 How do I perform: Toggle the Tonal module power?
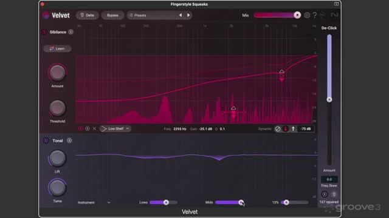[x=46, y=140]
